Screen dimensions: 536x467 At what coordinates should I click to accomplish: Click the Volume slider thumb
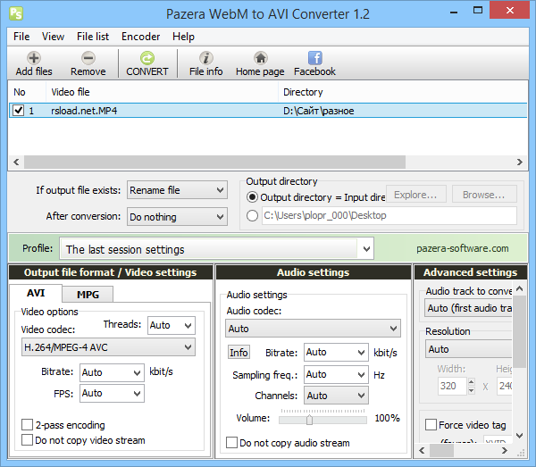[x=309, y=420]
